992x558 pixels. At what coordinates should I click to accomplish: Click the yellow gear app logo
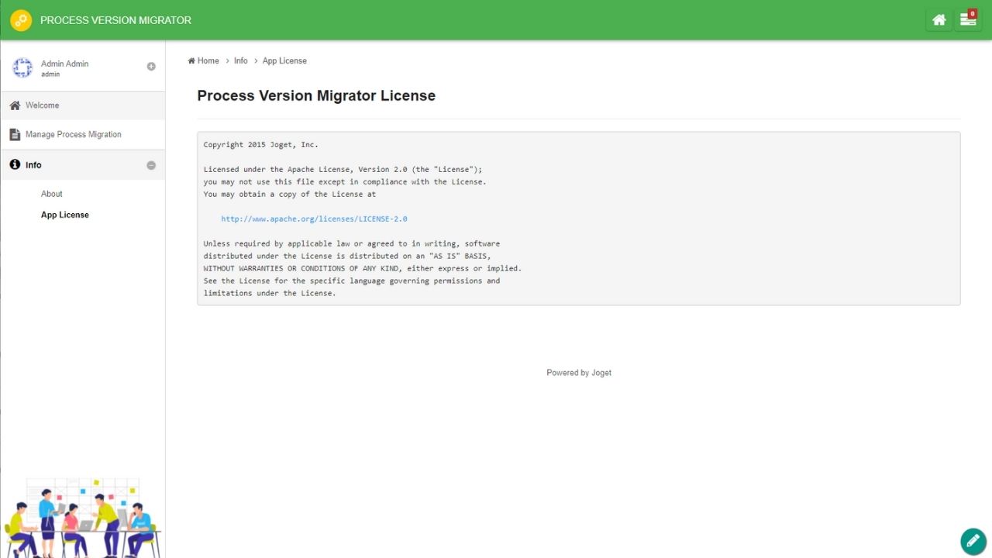pyautogui.click(x=21, y=20)
